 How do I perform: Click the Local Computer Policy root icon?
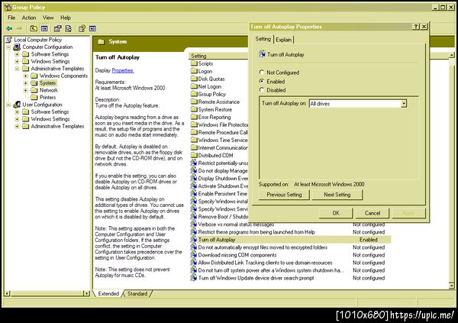(8, 40)
